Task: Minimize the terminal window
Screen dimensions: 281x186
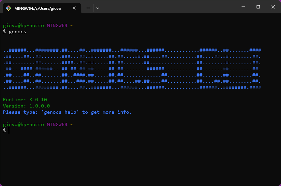Action: click(x=243, y=7)
